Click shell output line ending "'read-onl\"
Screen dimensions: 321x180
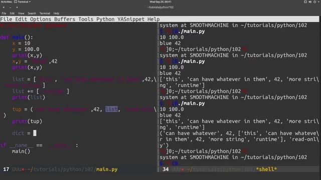(x=239, y=139)
